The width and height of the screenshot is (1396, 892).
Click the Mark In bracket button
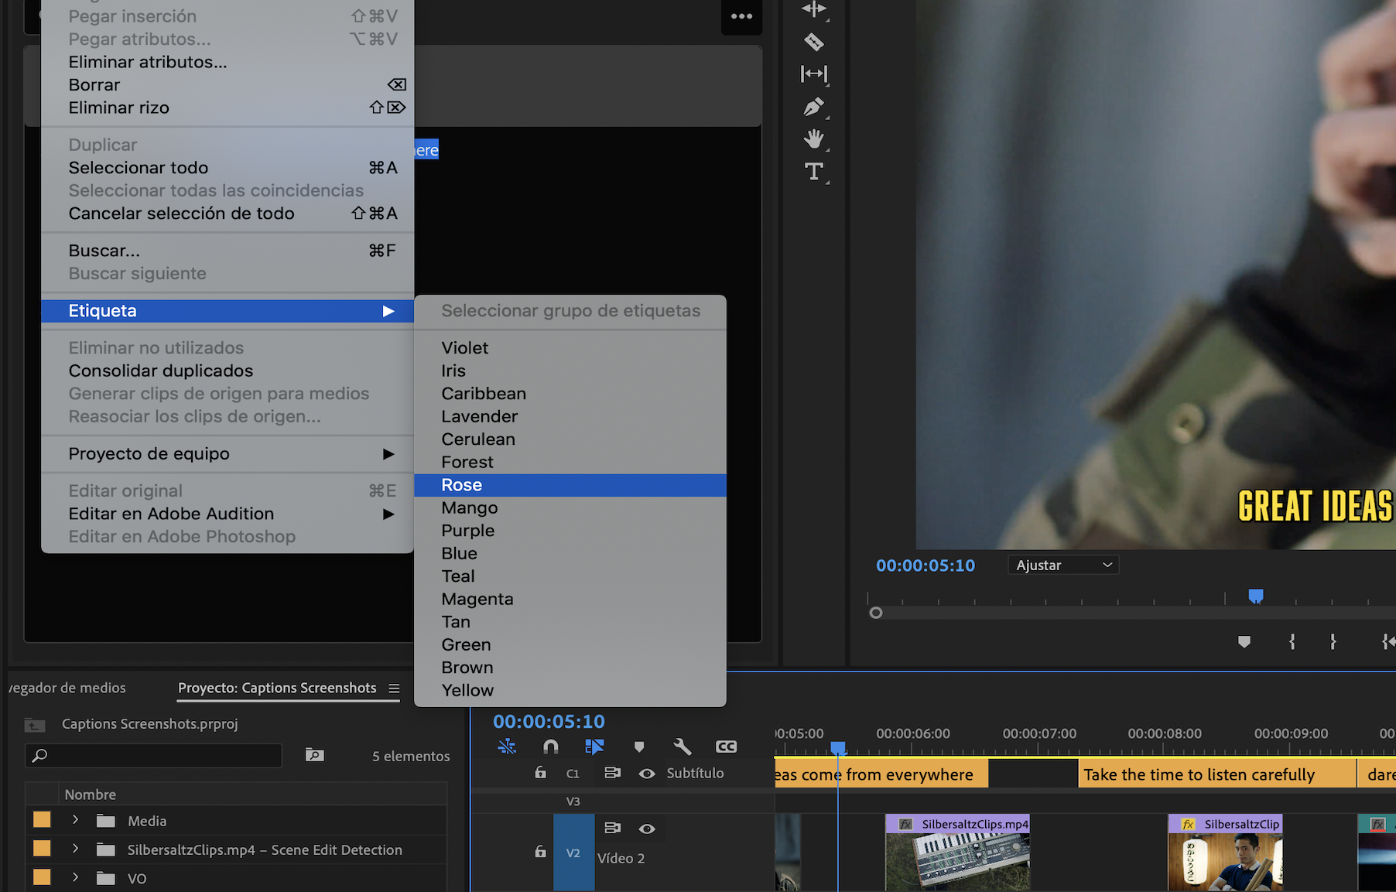pos(1292,641)
